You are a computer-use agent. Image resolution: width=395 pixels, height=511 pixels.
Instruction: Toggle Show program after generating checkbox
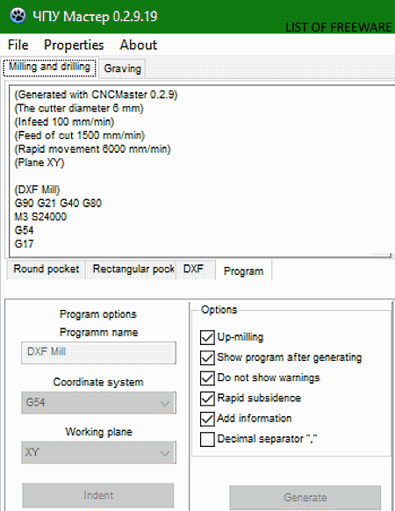pyautogui.click(x=207, y=357)
